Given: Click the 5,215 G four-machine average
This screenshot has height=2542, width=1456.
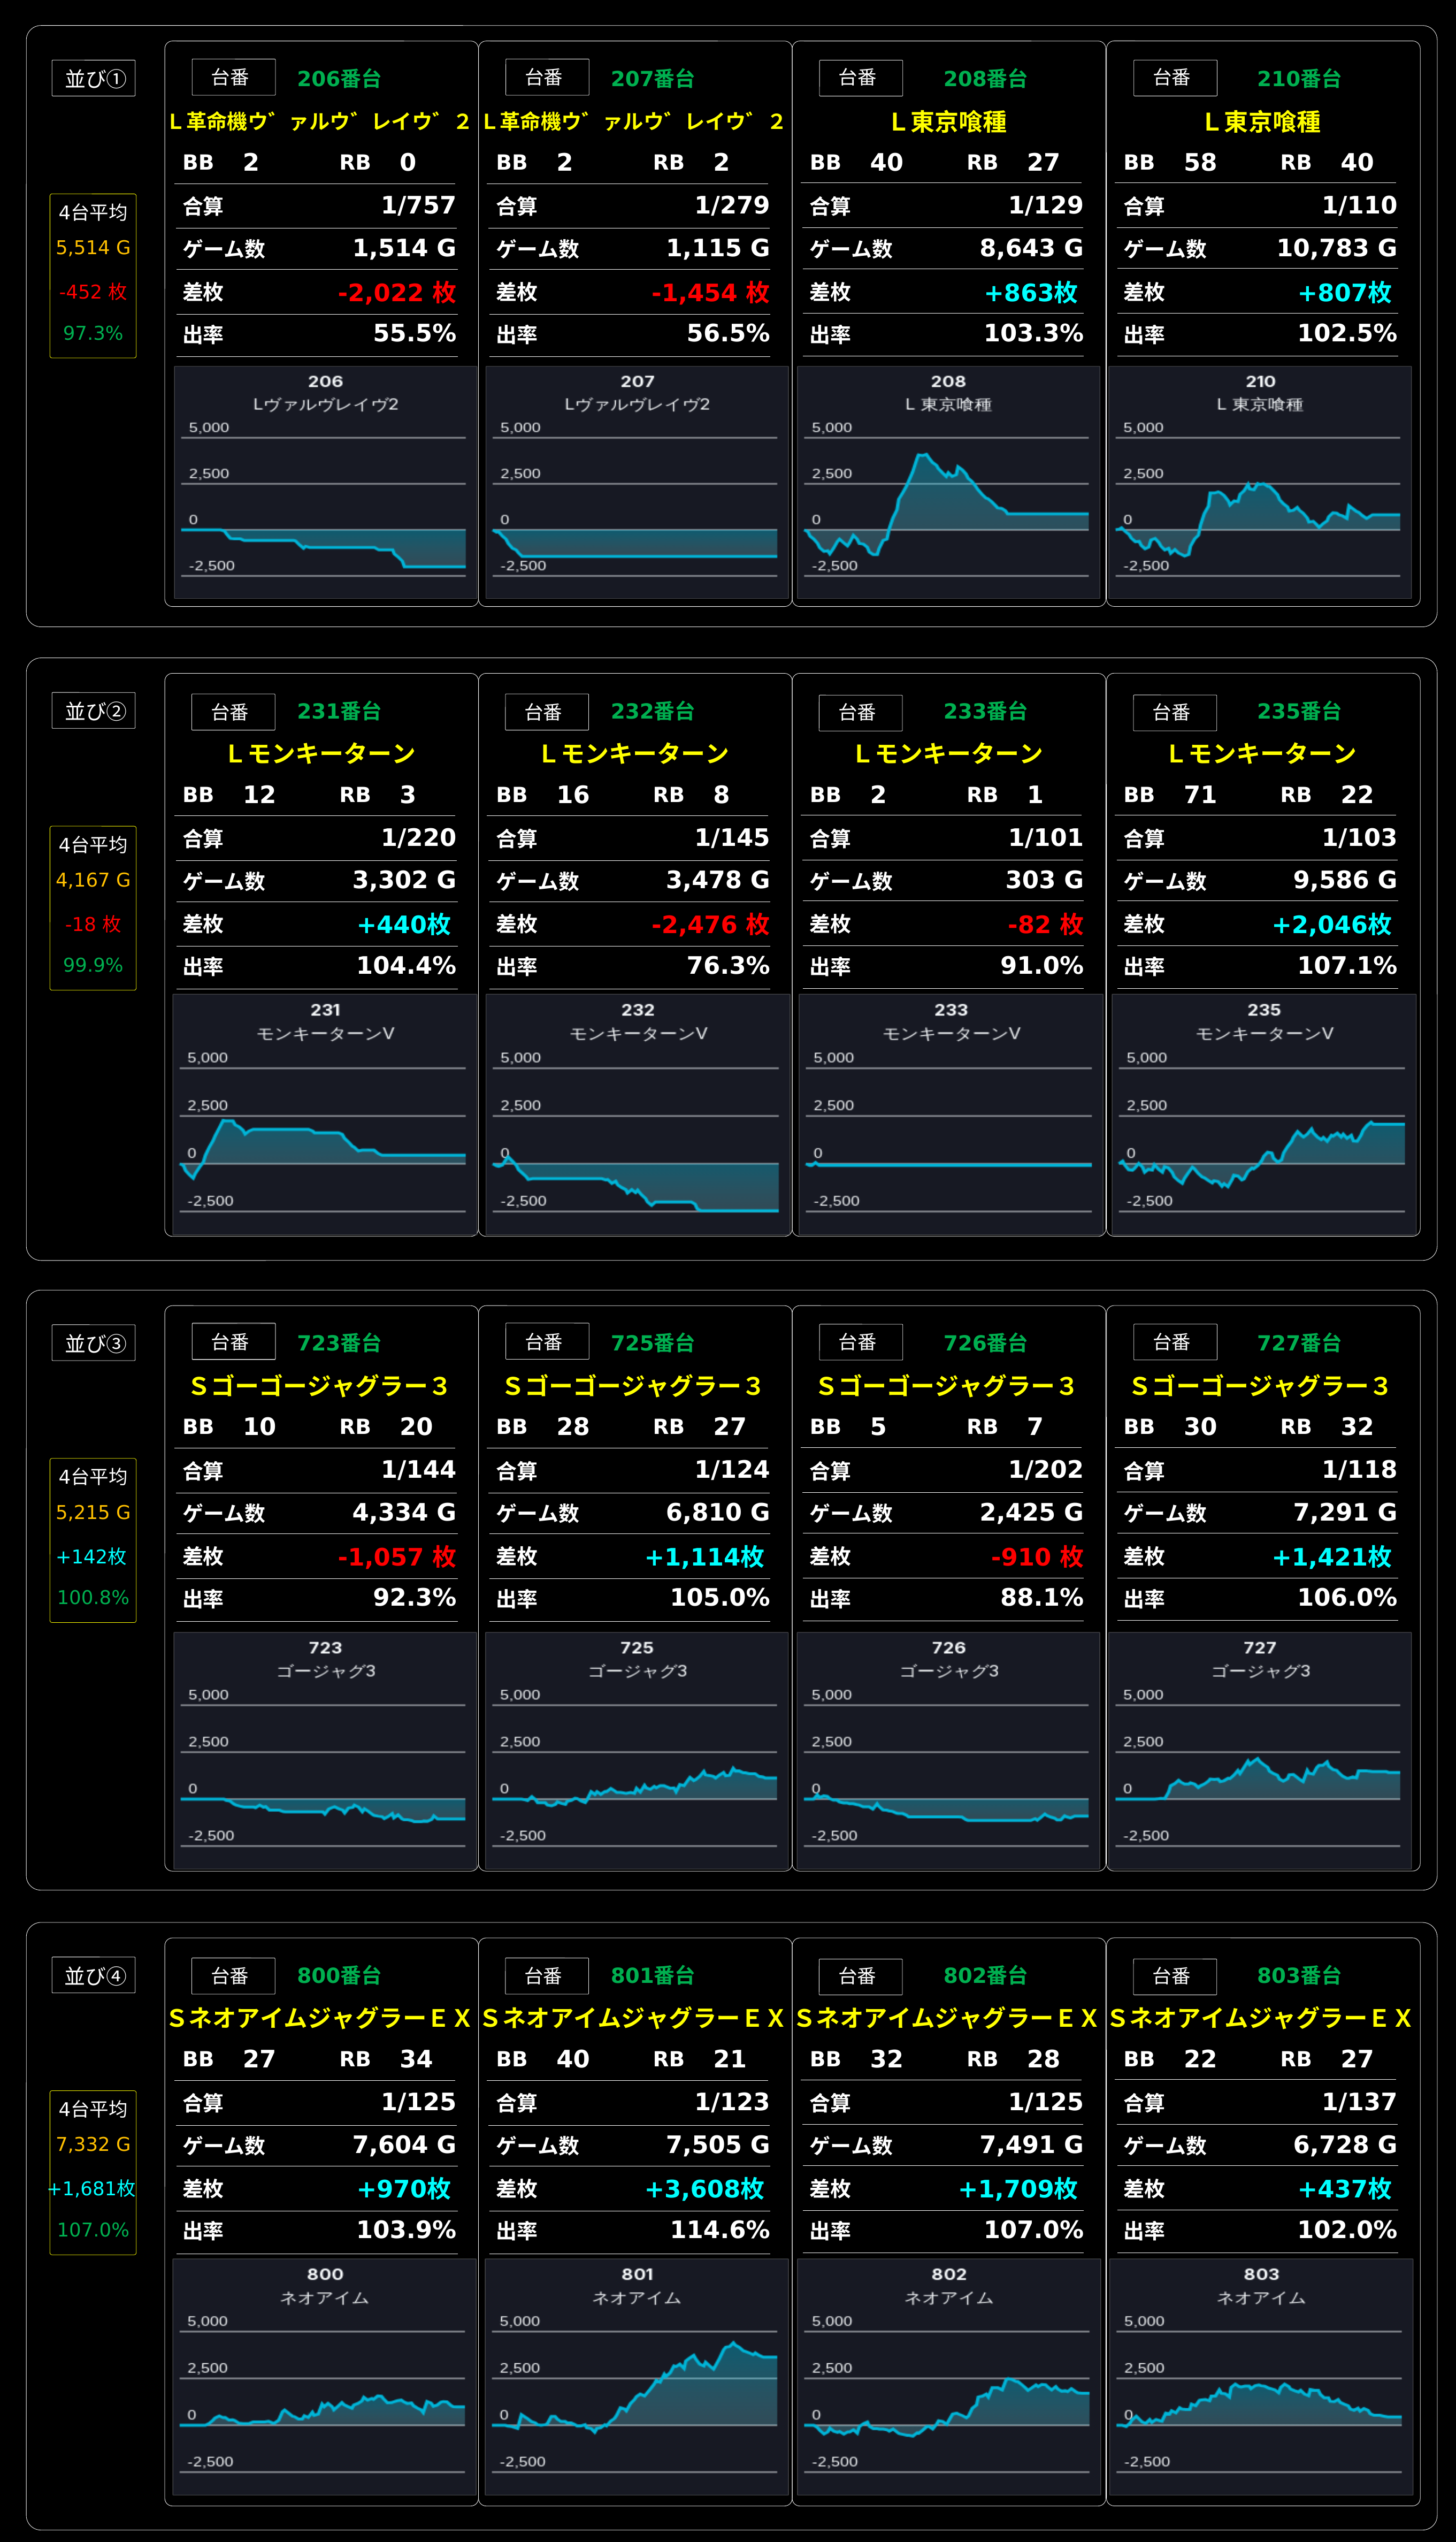Looking at the screenshot, I should [x=93, y=1512].
